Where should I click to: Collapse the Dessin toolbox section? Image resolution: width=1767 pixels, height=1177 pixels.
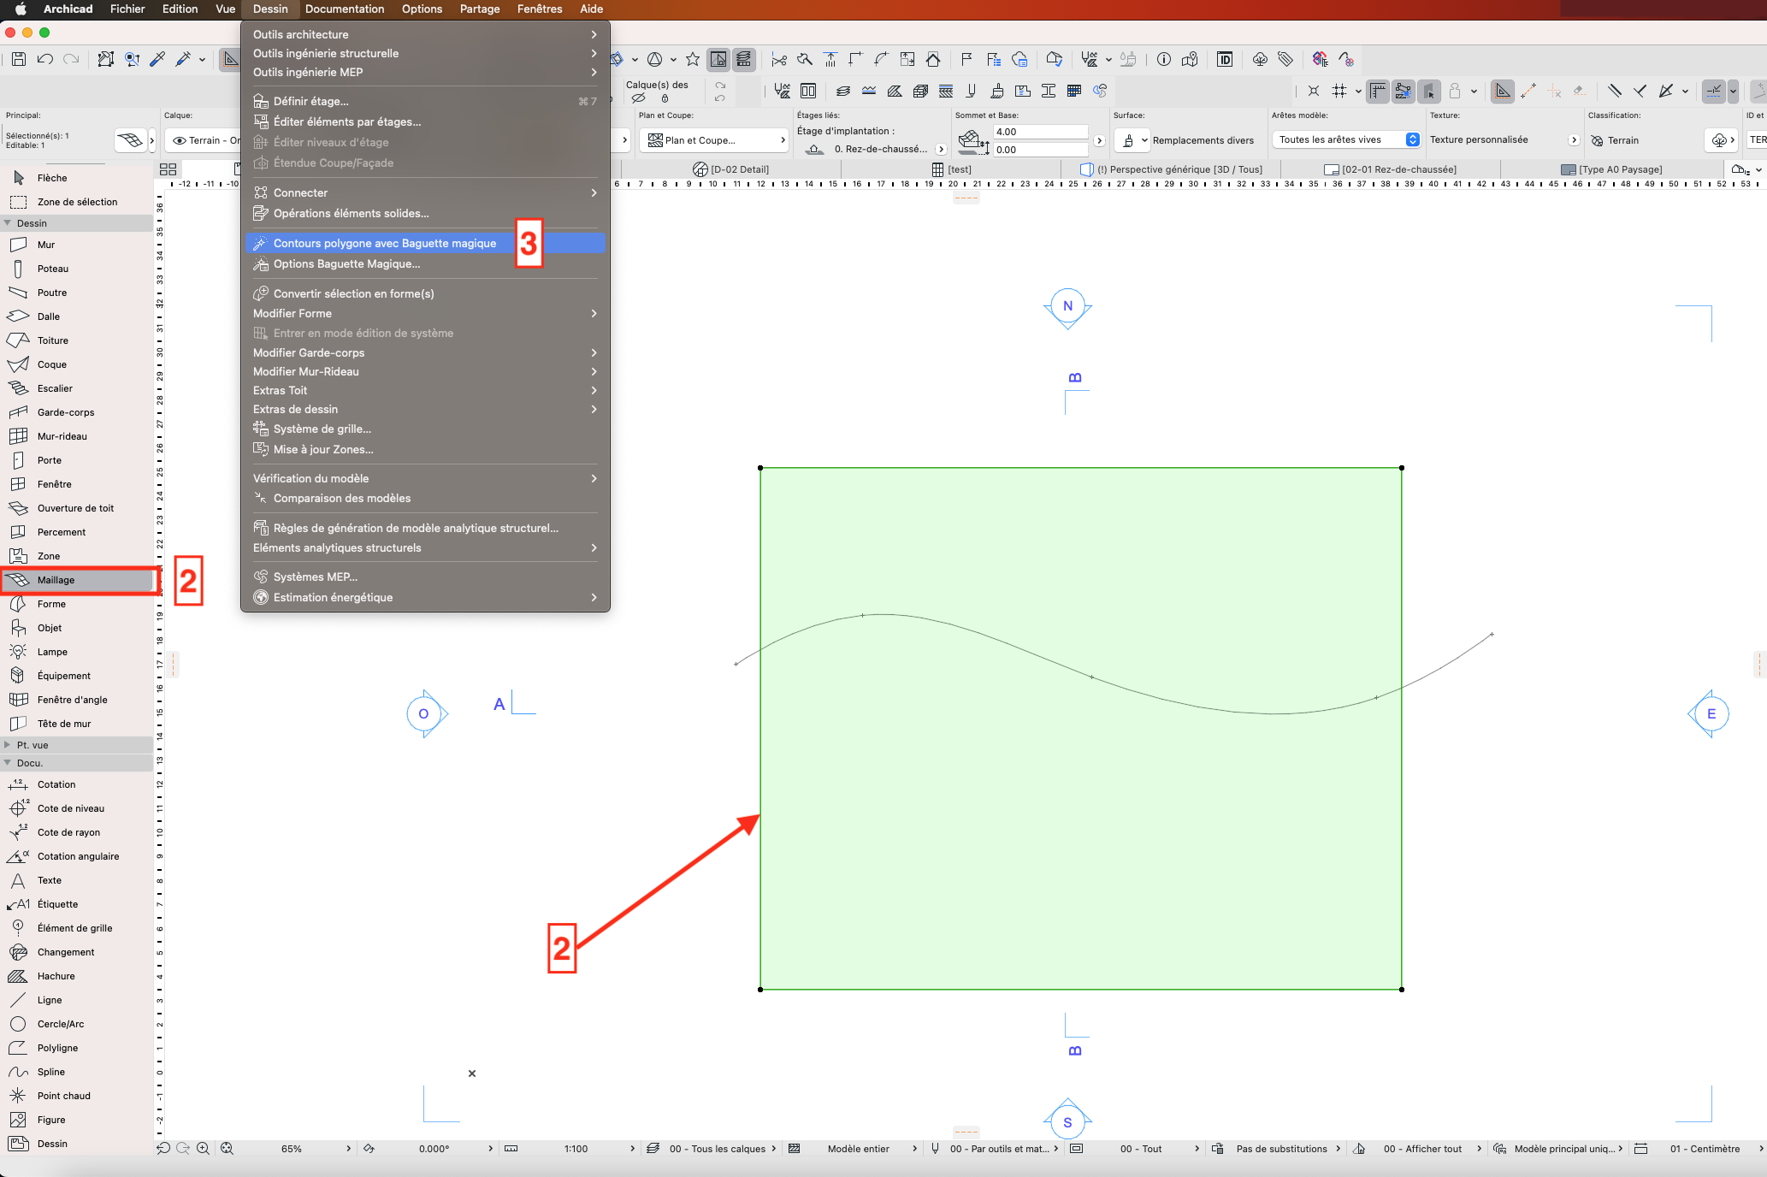coord(8,222)
